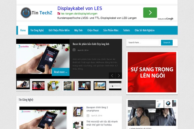Screen dimensions: 194x129
Task: Click calendar icon under Bavapen article
Action: (x=88, y=115)
